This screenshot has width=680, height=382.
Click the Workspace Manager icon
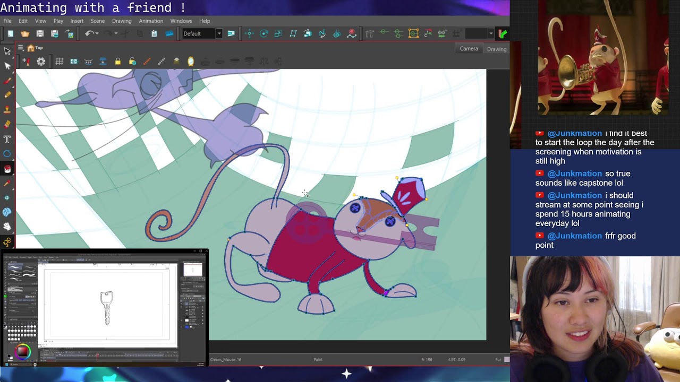[x=231, y=33]
